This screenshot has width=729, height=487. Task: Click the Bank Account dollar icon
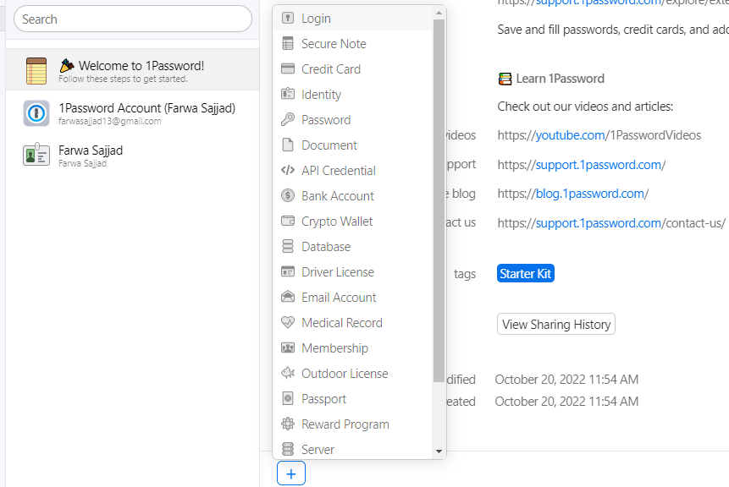[x=287, y=196]
